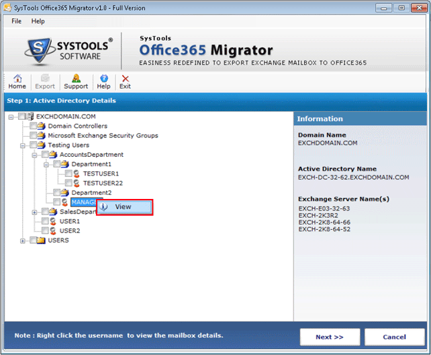The height and width of the screenshot is (355, 431).
Task: Click the Testing Users folder icon
Action: tap(41, 145)
